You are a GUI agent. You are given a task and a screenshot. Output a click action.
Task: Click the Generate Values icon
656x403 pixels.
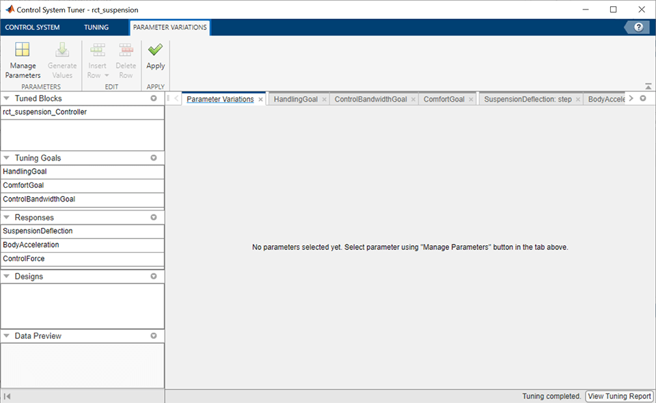point(62,50)
